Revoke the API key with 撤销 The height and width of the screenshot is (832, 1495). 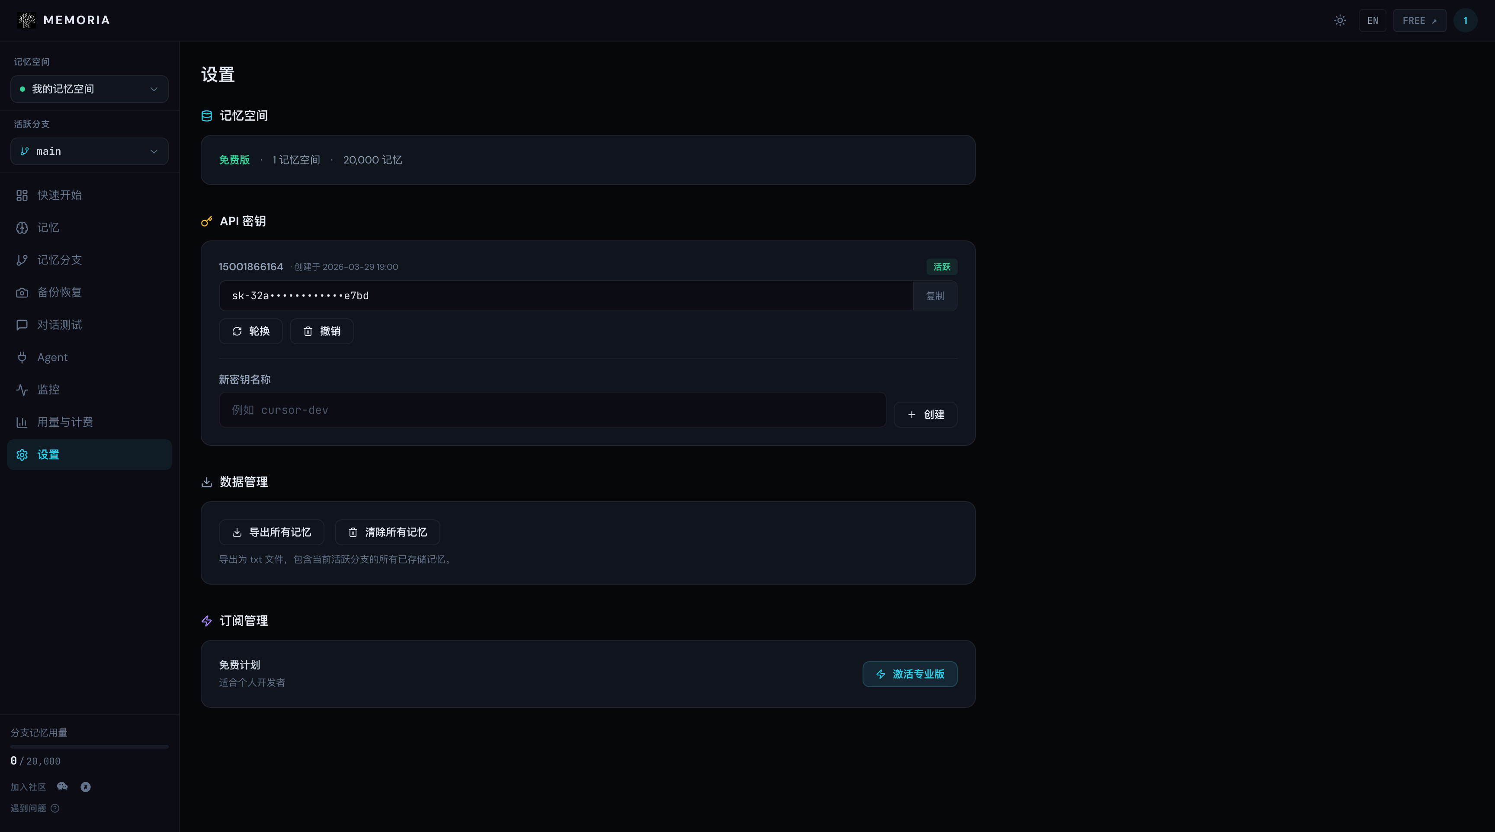(321, 331)
